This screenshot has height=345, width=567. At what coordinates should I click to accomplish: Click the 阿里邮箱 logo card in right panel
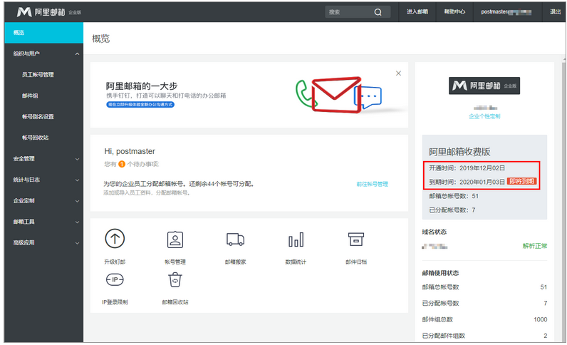click(484, 86)
